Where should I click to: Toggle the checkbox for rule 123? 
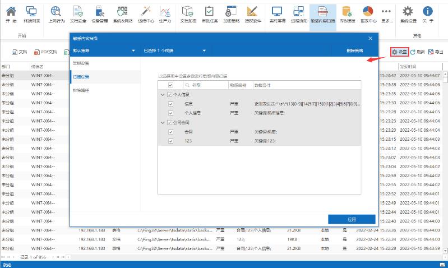(171, 141)
